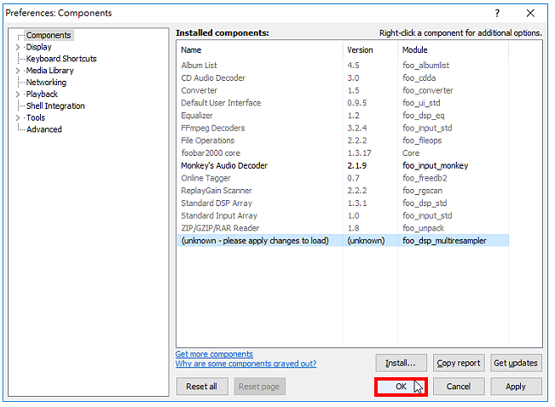Select the foobar2000 core row
The image size is (555, 407).
[343, 153]
